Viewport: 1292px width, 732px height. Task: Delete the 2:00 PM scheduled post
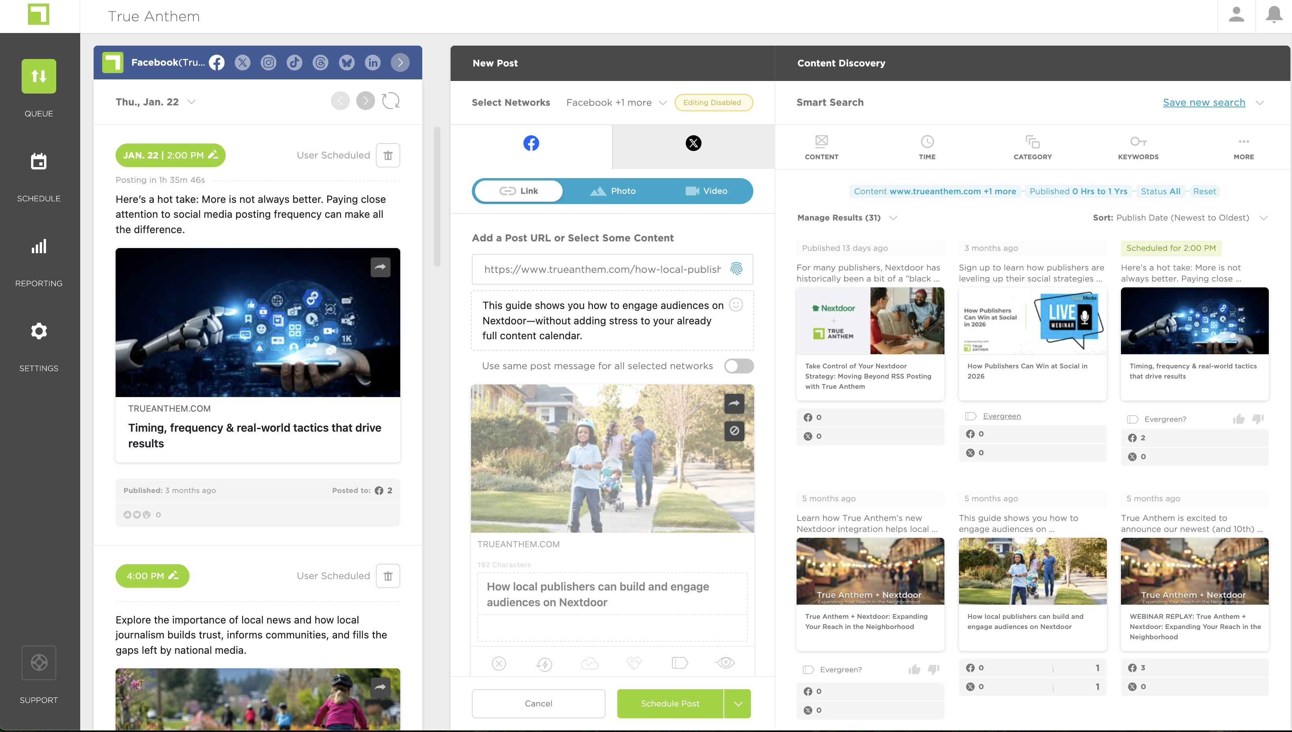coord(388,155)
